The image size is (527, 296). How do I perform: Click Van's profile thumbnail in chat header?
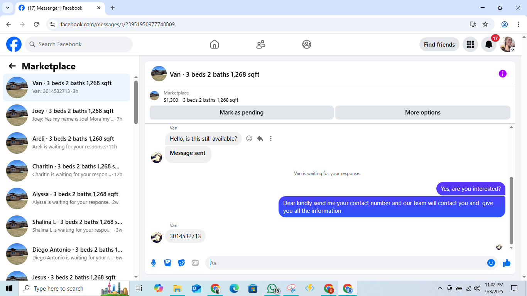[159, 74]
